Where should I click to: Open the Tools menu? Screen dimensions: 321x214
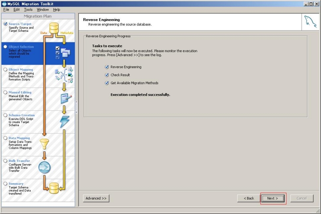pyautogui.click(x=28, y=10)
